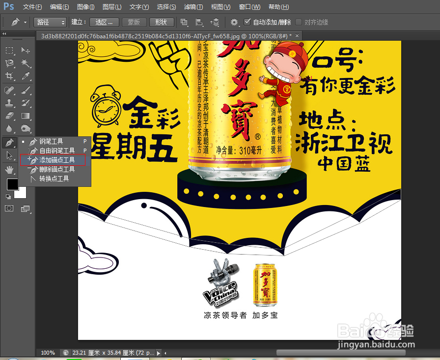Select the Blur tool
Screen dimensions: 440x360
pos(9,129)
